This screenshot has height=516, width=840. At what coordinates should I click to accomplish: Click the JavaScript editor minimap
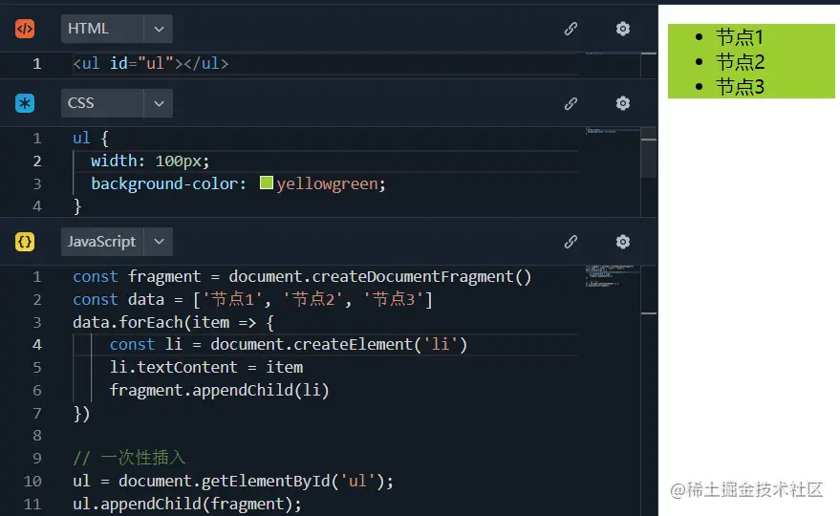(613, 276)
